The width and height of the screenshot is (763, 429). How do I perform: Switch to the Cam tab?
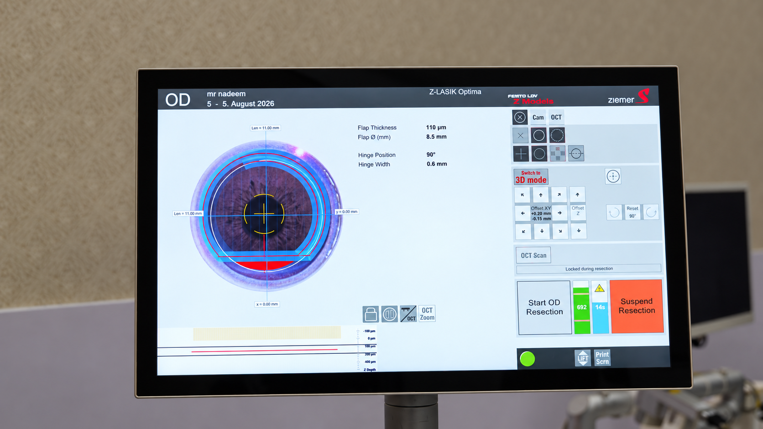538,117
